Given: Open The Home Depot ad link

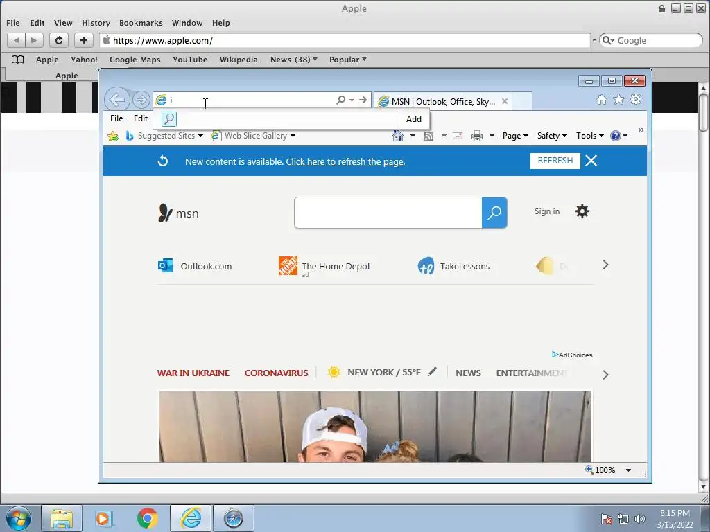Looking at the screenshot, I should (x=324, y=266).
